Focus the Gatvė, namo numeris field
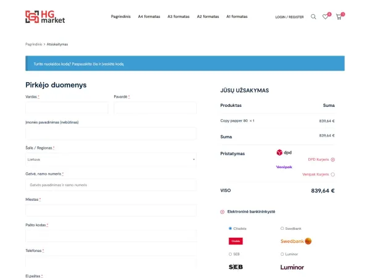This screenshot has width=370, height=278. pyautogui.click(x=111, y=185)
